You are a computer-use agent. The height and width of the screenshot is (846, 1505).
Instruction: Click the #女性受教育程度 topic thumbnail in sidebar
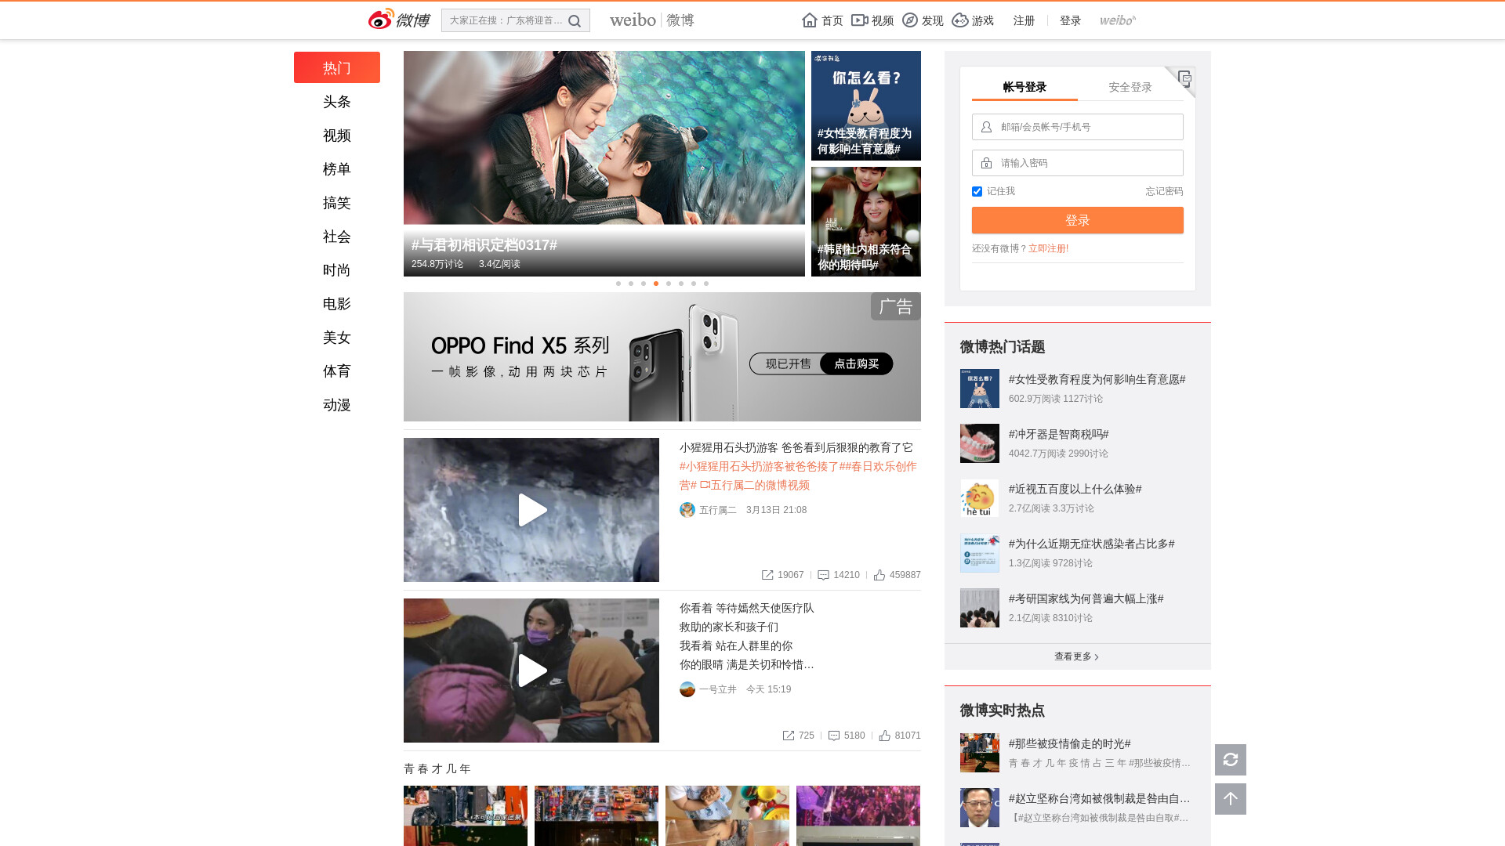pos(980,389)
